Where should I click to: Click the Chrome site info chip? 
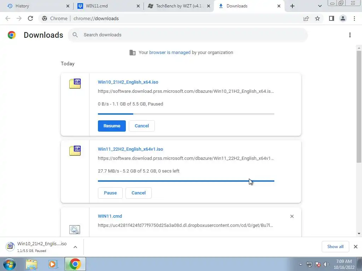(x=55, y=18)
